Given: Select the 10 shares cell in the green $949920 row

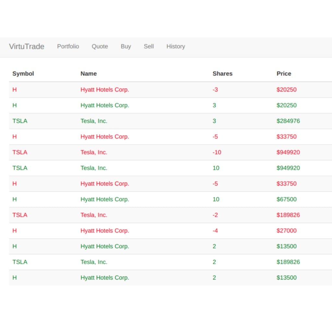Looking at the screenshot, I should pos(216,168).
